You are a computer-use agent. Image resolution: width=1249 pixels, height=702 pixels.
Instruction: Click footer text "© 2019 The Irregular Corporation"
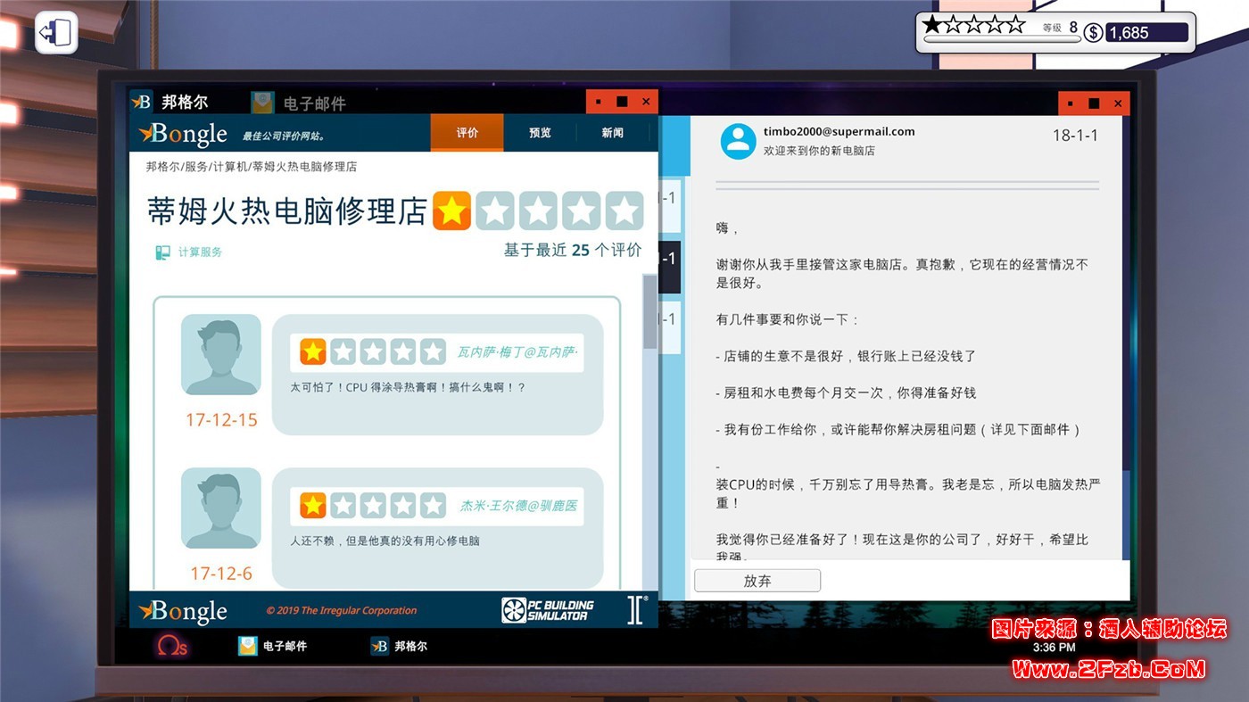tap(342, 611)
